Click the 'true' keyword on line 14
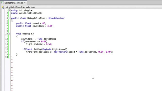 point(49,44)
